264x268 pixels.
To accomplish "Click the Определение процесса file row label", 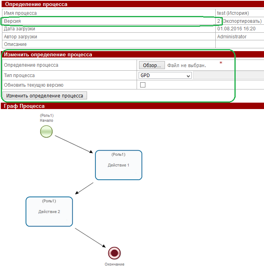I will (31, 65).
